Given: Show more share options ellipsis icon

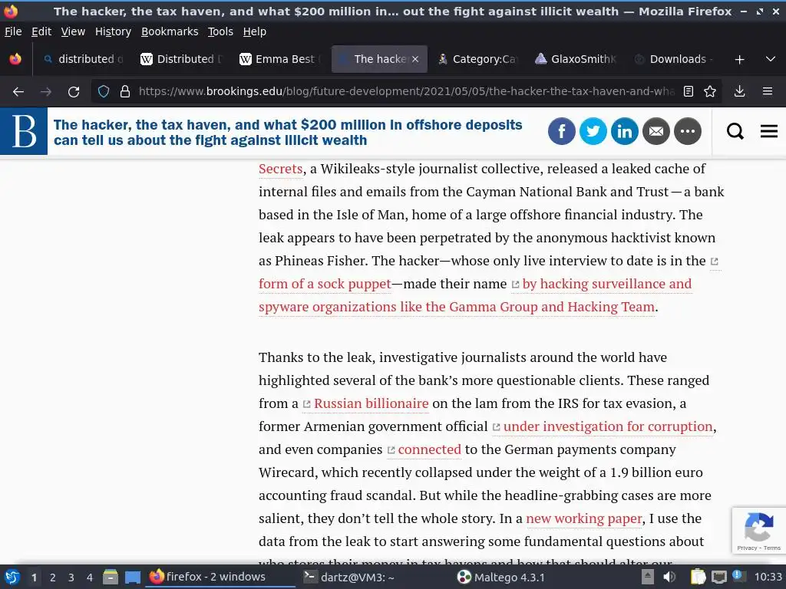Looking at the screenshot, I should point(688,131).
